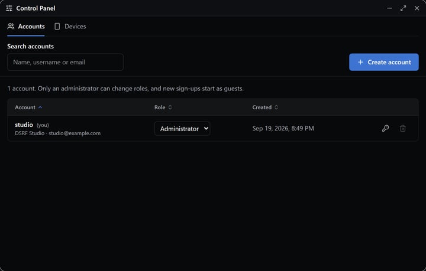The height and width of the screenshot is (271, 426).
Task: Minimize the Control Panel window
Action: (x=389, y=8)
